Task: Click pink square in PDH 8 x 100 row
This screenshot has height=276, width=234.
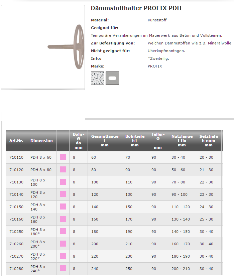Action: click(63, 182)
